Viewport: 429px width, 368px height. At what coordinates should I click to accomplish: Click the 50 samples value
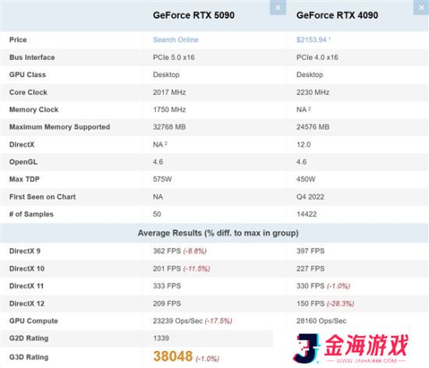[157, 214]
